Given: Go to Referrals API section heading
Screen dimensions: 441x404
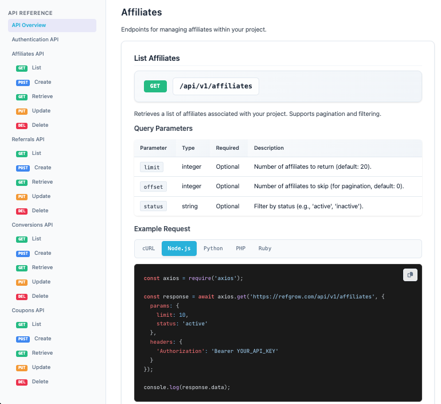Looking at the screenshot, I should click(28, 139).
